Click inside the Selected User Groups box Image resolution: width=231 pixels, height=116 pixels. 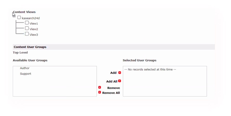(x=165, y=81)
